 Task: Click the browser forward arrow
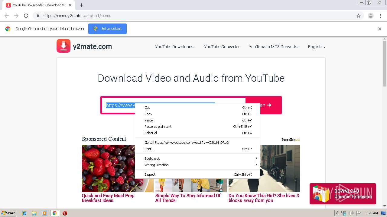(x=16, y=16)
